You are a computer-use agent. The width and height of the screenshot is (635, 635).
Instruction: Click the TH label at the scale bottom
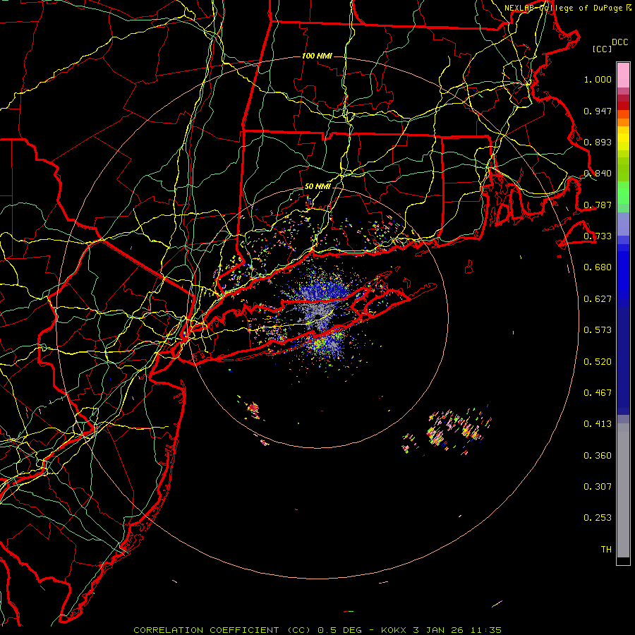(x=606, y=550)
